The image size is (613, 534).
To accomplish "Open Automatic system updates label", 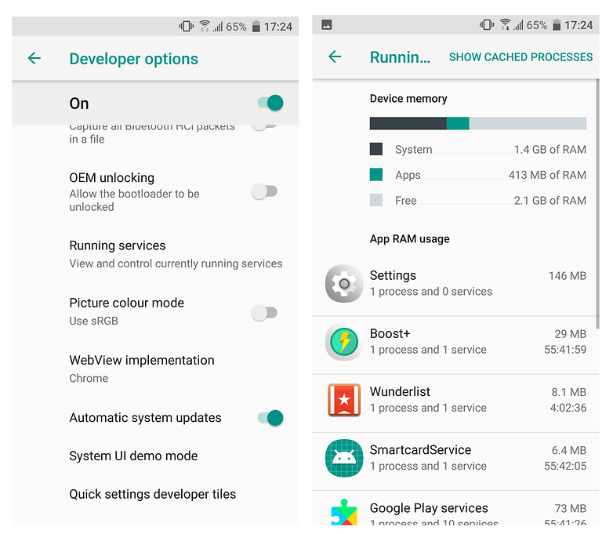I will click(146, 418).
